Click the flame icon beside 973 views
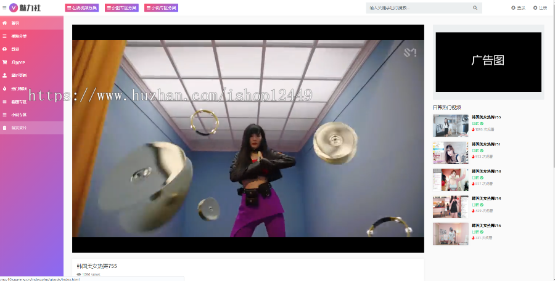This screenshot has height=281, width=555. click(473, 157)
